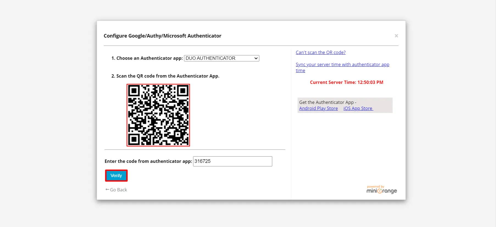The width and height of the screenshot is (496, 227).
Task: Focus the authenticator code input field
Action: pyautogui.click(x=232, y=161)
